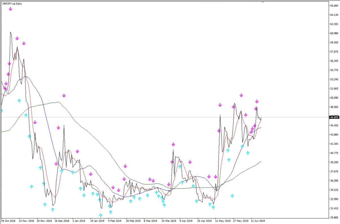
Task: Click the 37.670 price axis label
Action: coord(334,172)
